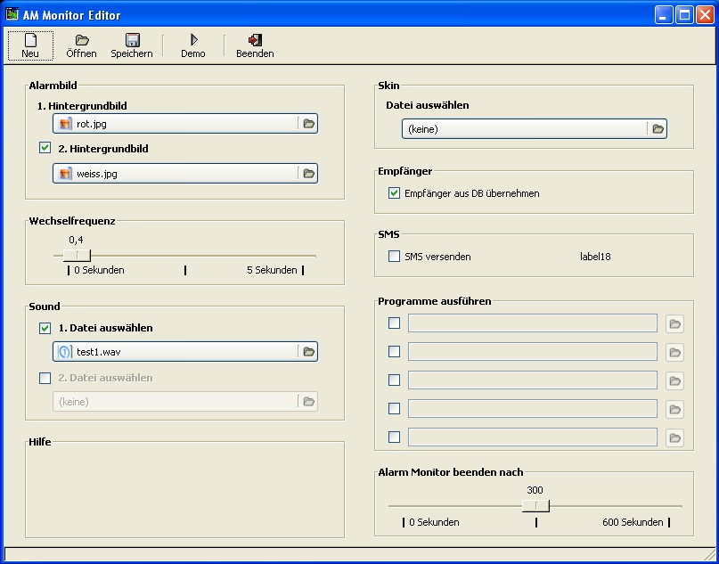Screen dimensions: 719x564
Task: Click the 0,4 frequency value
Action: tap(76, 240)
